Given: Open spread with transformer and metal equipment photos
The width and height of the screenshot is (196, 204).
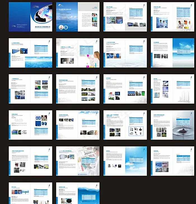Looking at the screenshot, I should [31, 161].
